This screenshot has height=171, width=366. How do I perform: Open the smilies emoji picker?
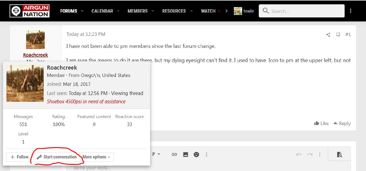pos(197,154)
